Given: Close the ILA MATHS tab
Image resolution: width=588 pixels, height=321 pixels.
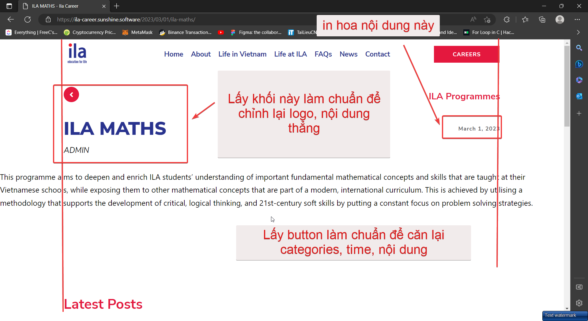Looking at the screenshot, I should tap(104, 6).
